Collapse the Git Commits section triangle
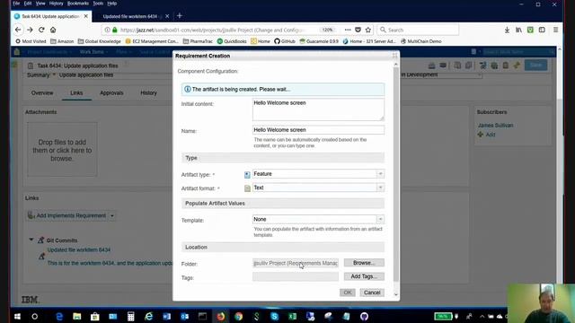Screen dimensions: 575x323 31,240
